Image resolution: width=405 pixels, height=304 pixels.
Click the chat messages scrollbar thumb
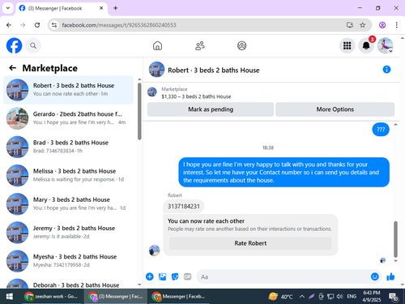click(395, 239)
